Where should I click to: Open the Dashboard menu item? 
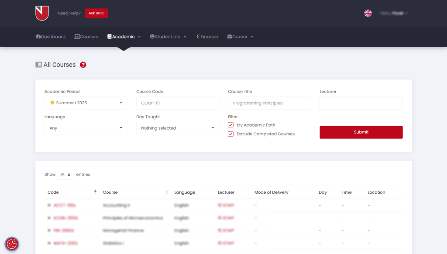click(51, 37)
